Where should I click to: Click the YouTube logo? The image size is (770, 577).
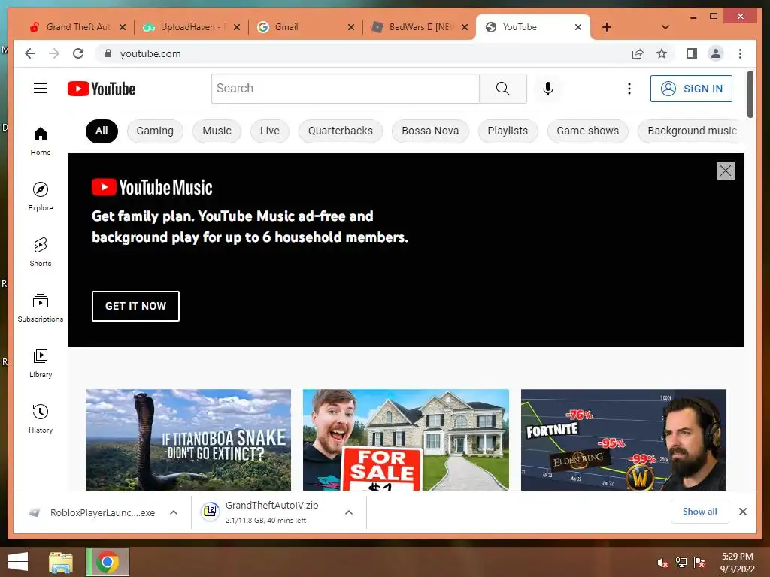coord(102,89)
